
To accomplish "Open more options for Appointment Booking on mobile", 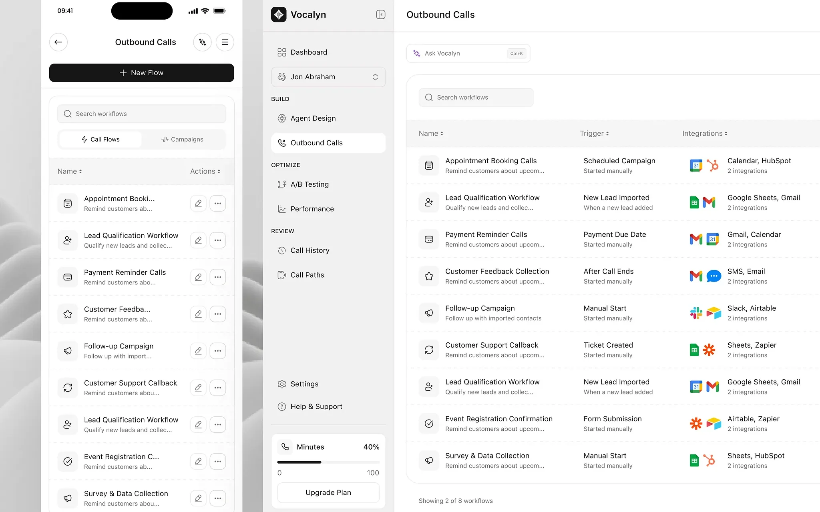I will [x=218, y=203].
